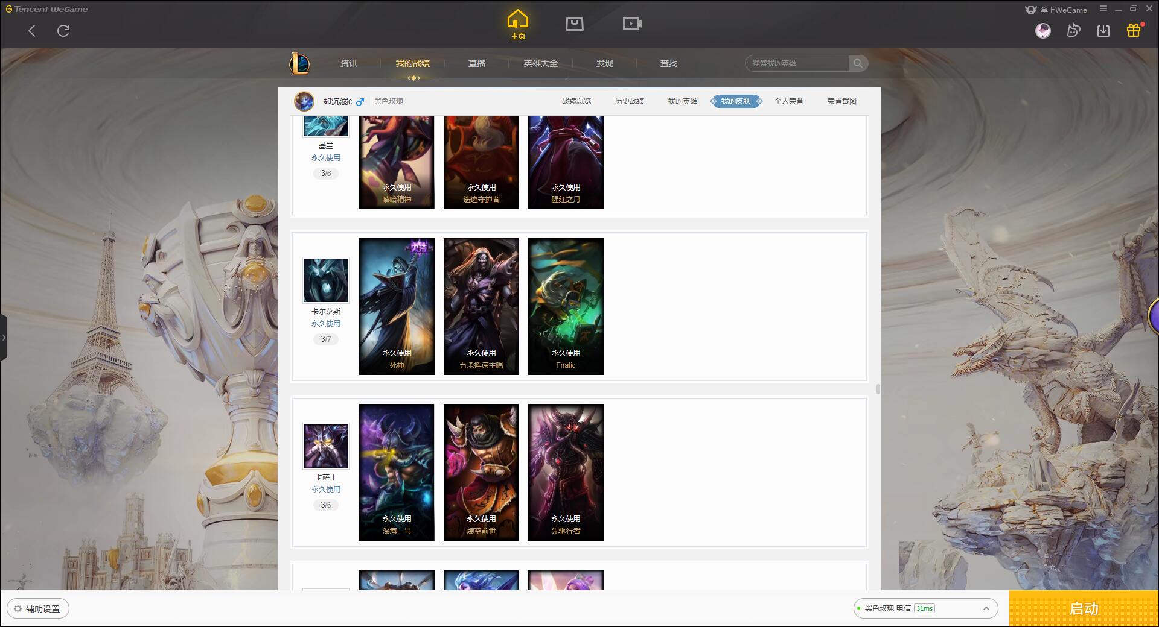Expand the server selection chevron

coord(986,608)
